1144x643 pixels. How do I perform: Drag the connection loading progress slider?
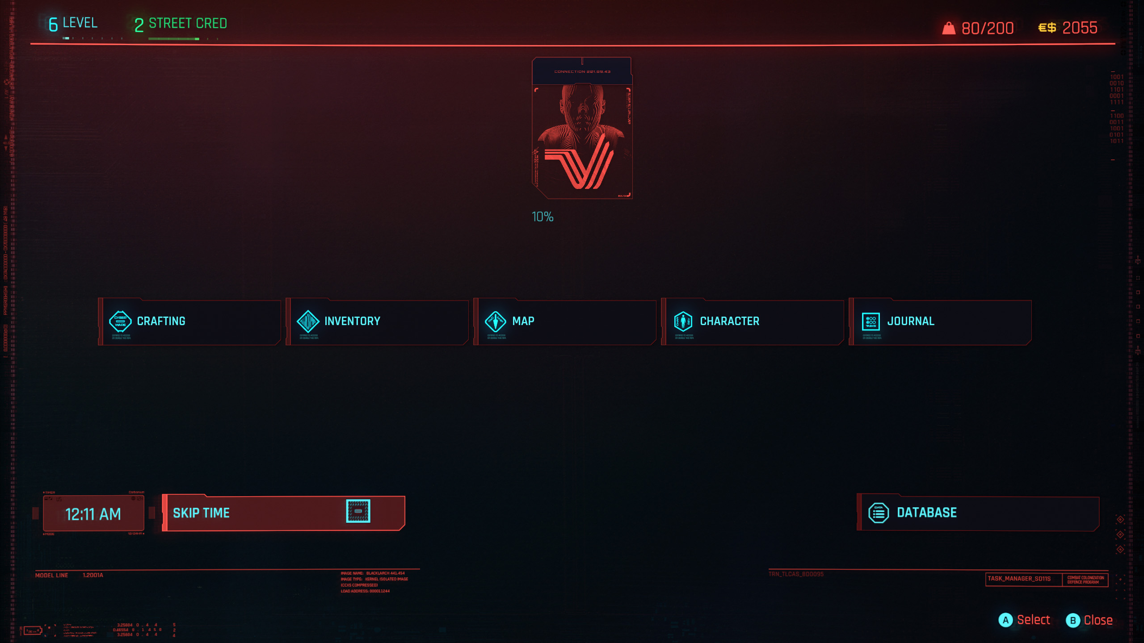tap(542, 216)
